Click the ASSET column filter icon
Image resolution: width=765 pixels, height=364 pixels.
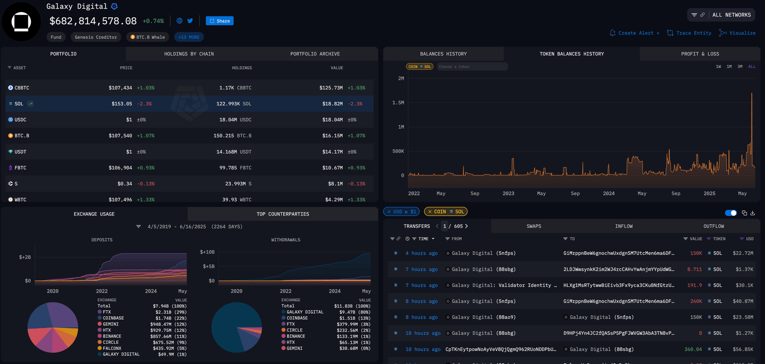pos(9,68)
